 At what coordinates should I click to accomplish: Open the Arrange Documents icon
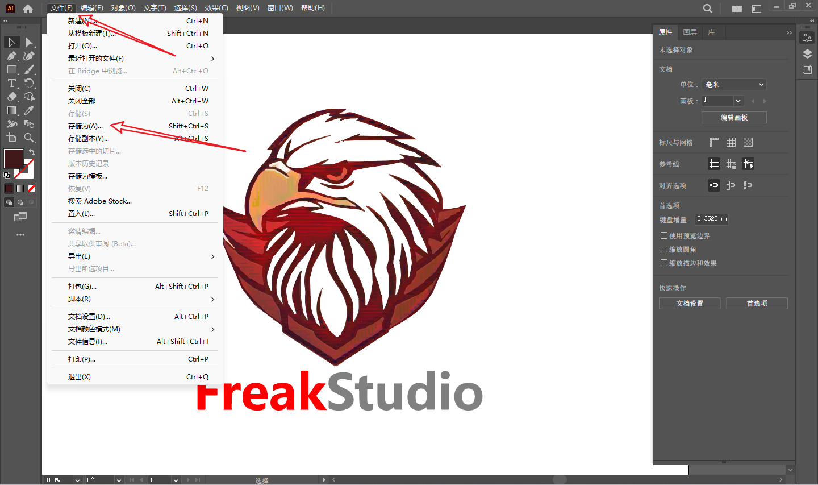click(737, 9)
